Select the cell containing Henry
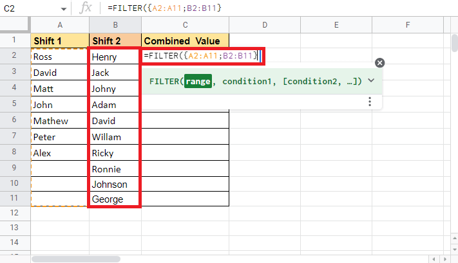The height and width of the screenshot is (263, 458). pos(114,57)
